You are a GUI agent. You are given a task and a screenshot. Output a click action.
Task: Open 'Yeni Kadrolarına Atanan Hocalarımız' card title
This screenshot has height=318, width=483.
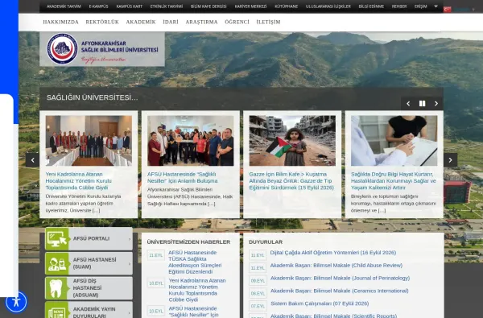79,181
